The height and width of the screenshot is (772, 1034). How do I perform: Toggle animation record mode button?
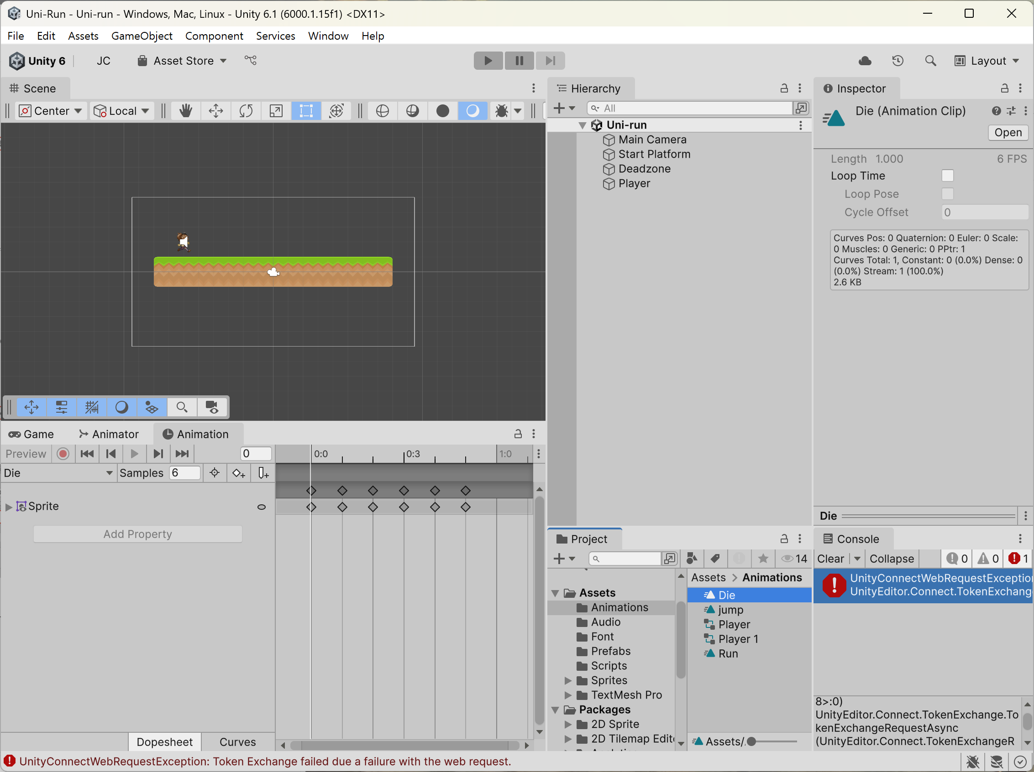coord(63,453)
